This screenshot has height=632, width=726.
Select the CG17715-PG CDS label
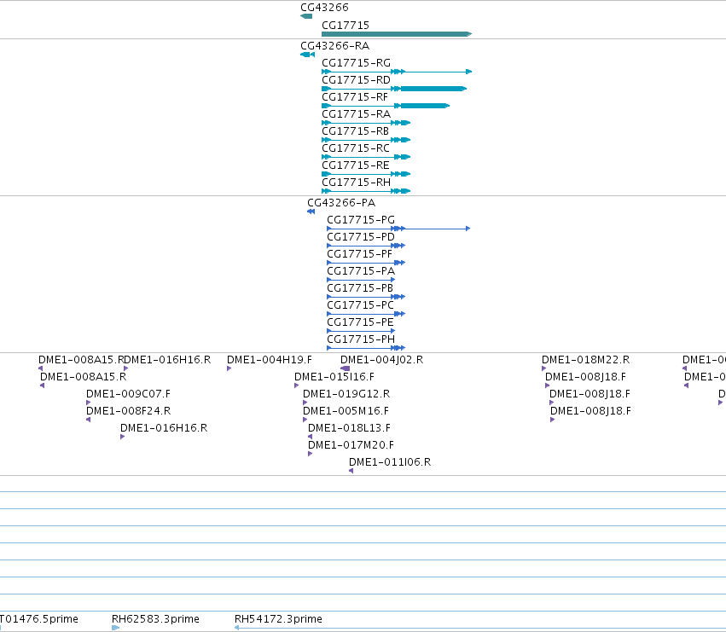(x=361, y=220)
